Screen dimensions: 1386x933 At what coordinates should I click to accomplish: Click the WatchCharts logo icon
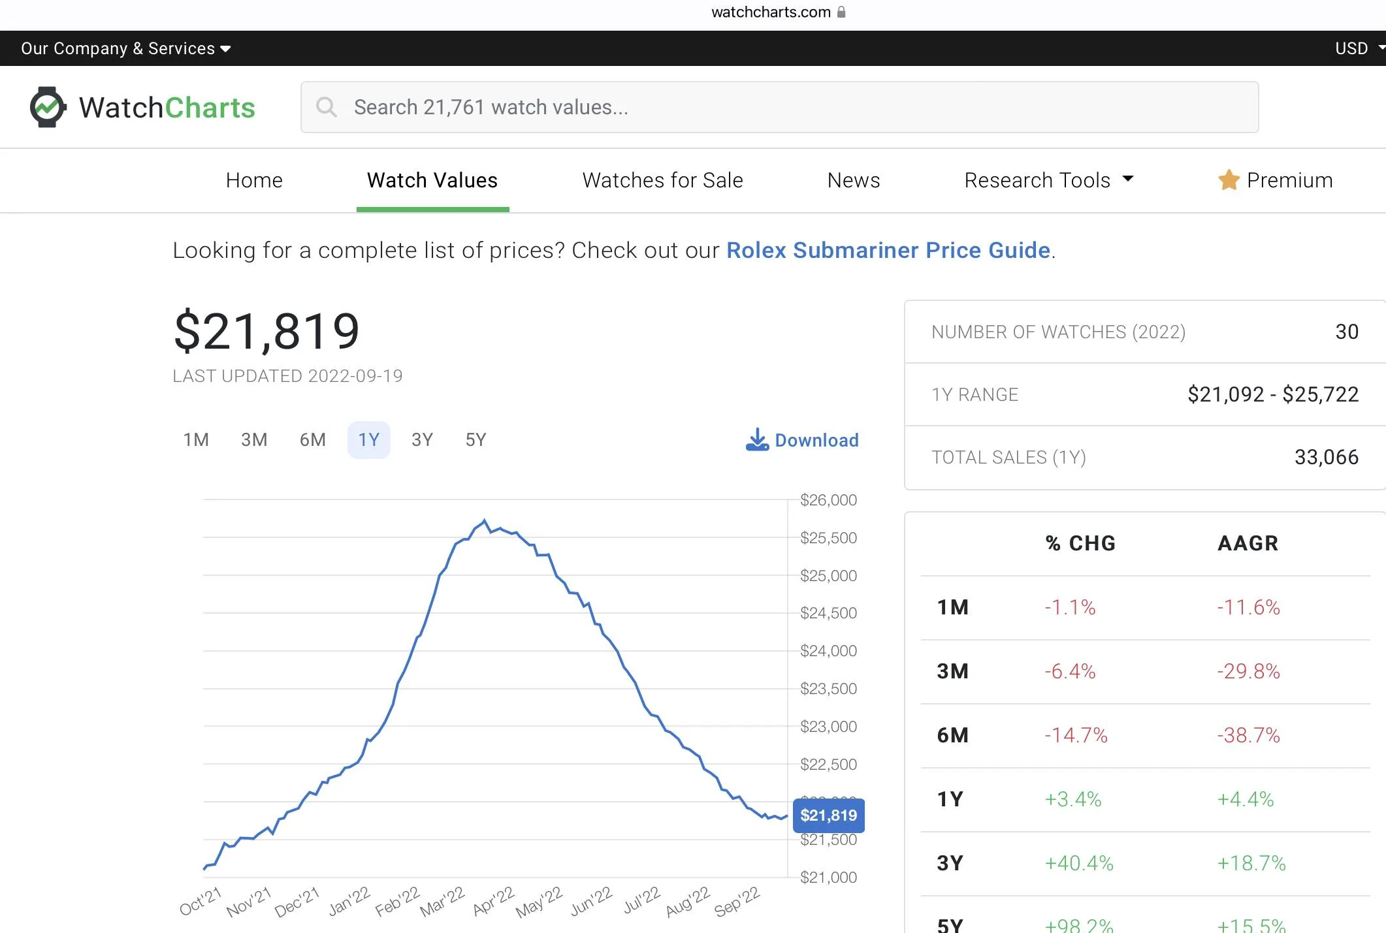point(48,107)
